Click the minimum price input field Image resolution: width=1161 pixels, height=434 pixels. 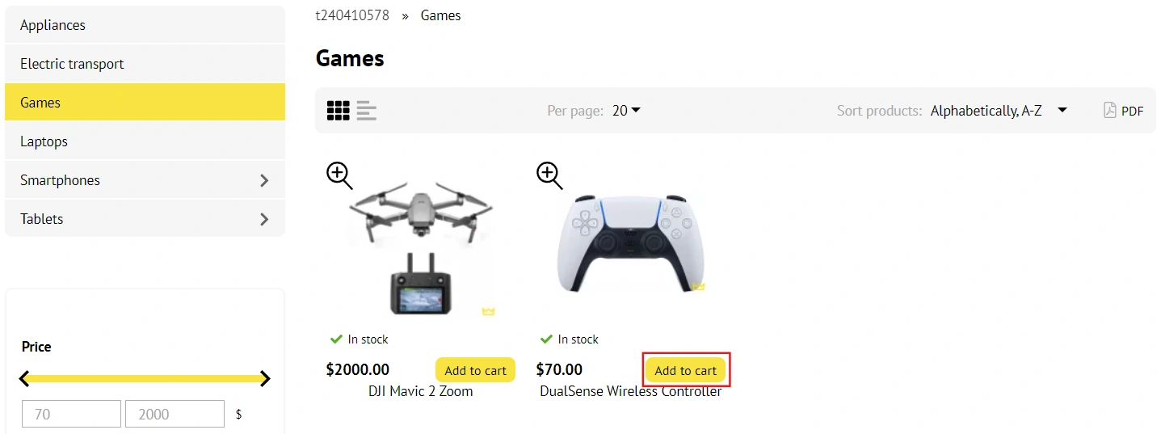pyautogui.click(x=71, y=414)
